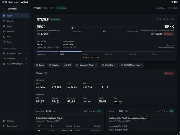This screenshot has width=180, height=135.
Task: Click the Weather sun icon in sidebar
Action: click(4, 32)
